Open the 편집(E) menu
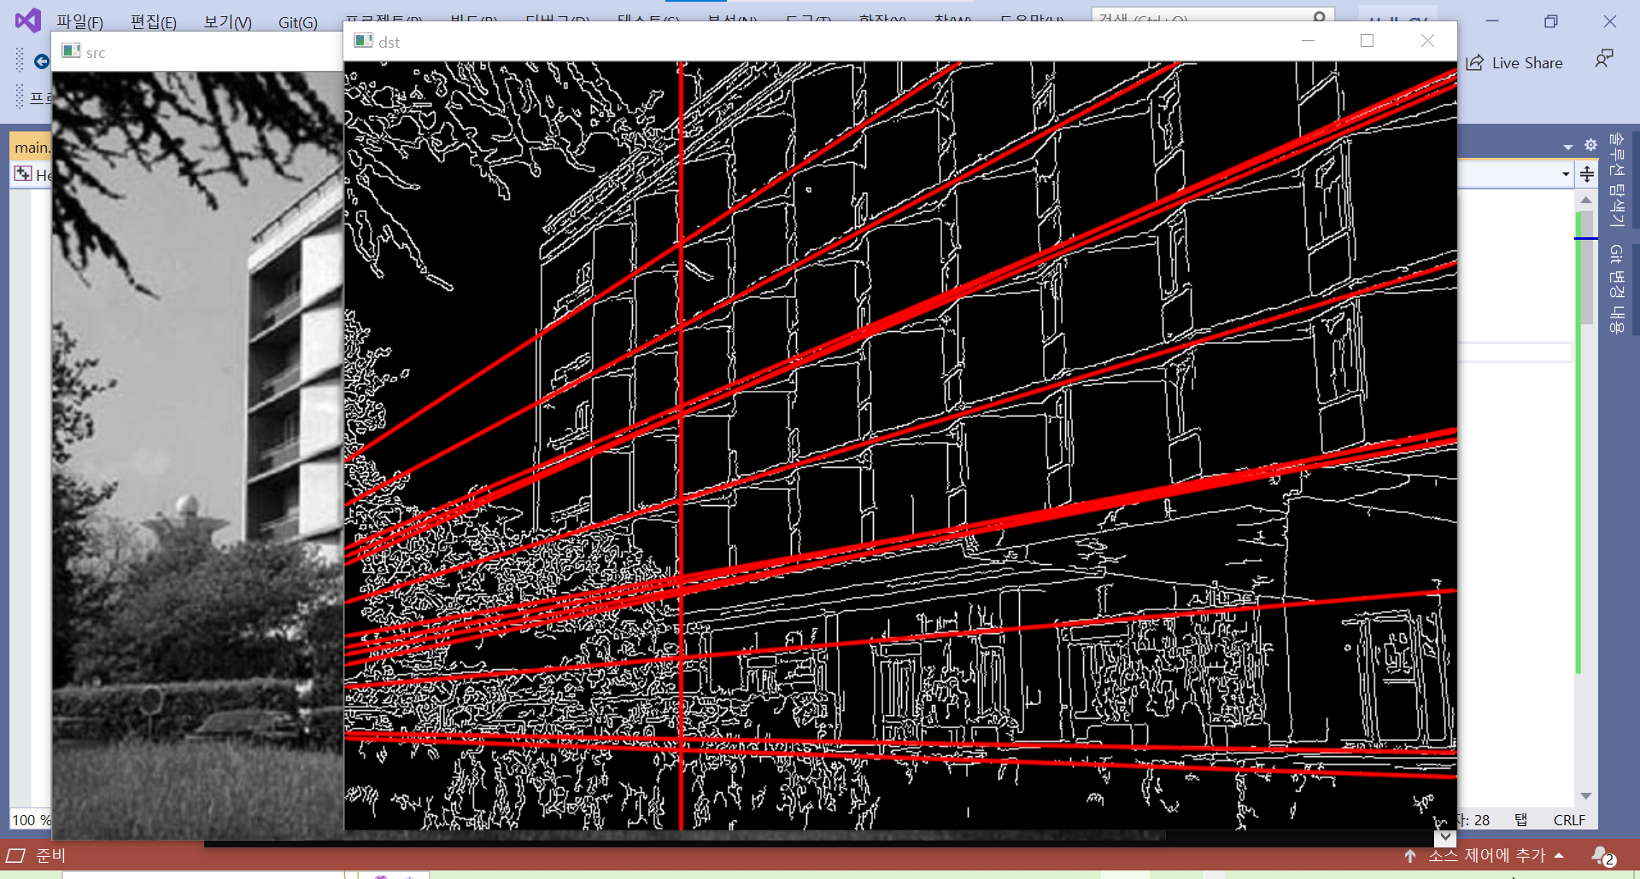The width and height of the screenshot is (1640, 879). [153, 22]
